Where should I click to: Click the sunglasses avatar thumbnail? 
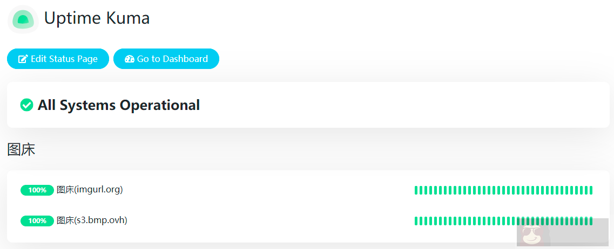click(533, 234)
